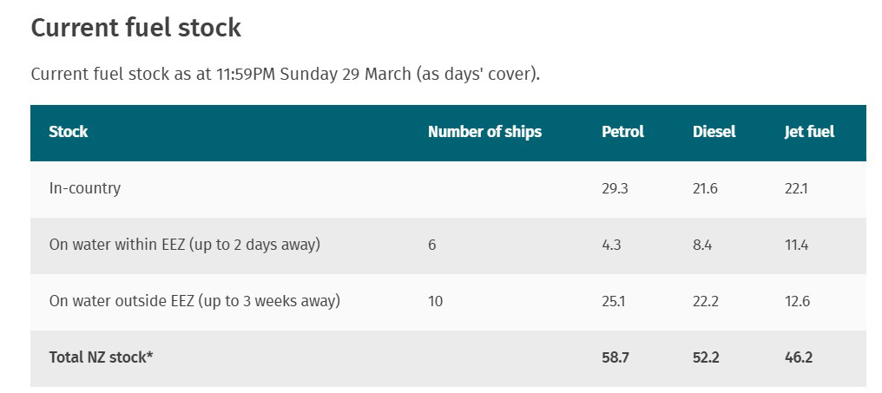Select the ship count 6 cell
Image resolution: width=882 pixels, height=393 pixels.
[x=432, y=245]
